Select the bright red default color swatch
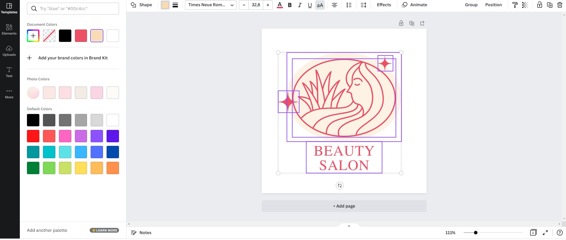 33,136
